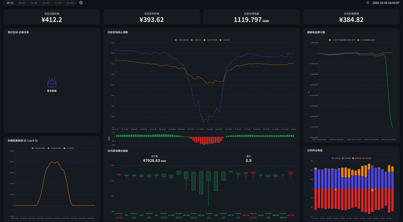Screen dimensions: 403x222
Task: Select the 11-01 date tab
Action: click(22, 3)
